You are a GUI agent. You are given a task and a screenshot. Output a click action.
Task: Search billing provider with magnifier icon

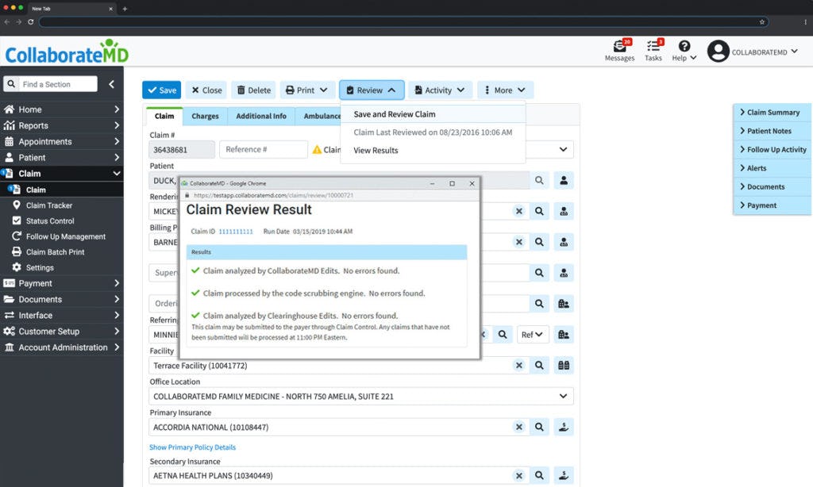(539, 242)
